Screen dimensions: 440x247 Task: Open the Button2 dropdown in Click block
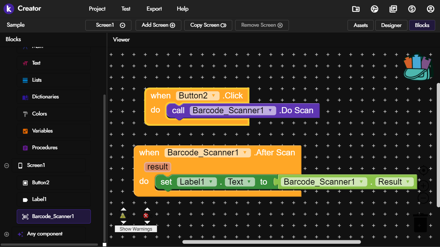pos(213,96)
